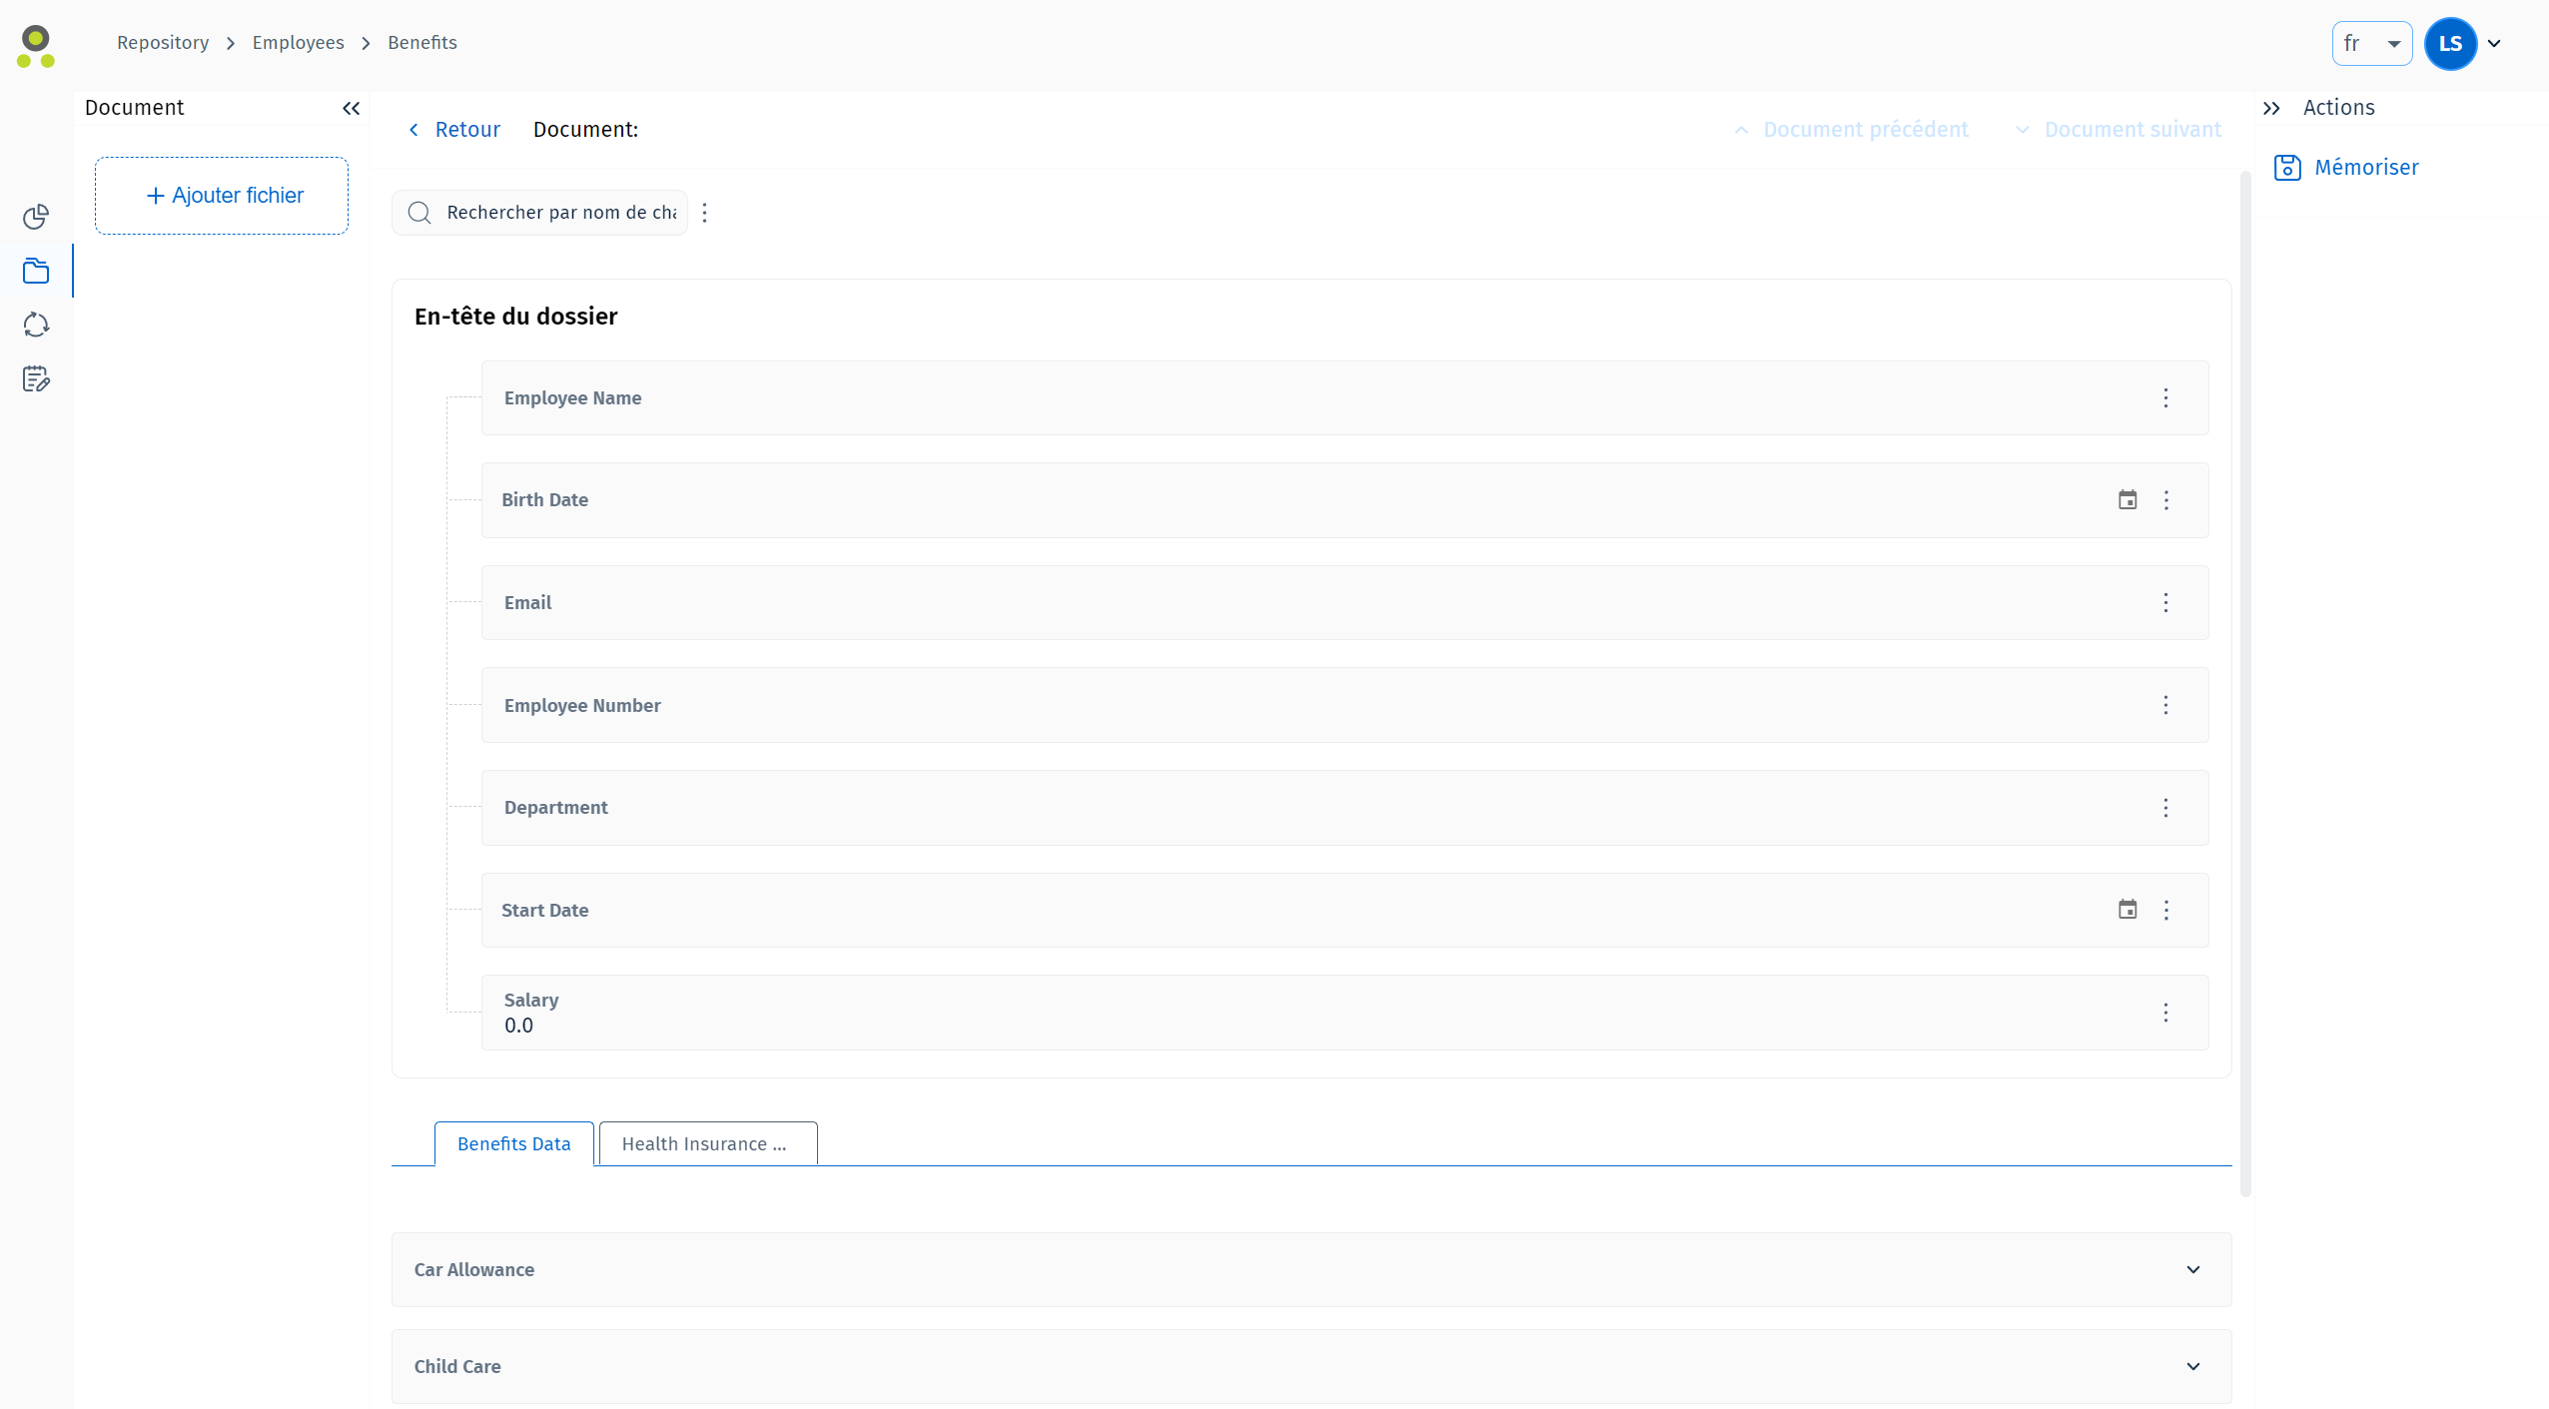The height and width of the screenshot is (1409, 2549).
Task: Open the pie chart dashboard sidebar icon
Action: [36, 217]
